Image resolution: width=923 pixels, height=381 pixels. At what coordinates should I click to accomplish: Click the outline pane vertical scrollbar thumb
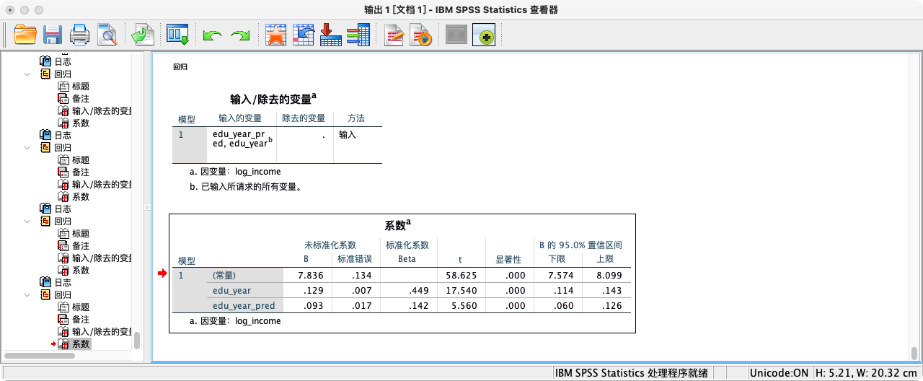pyautogui.click(x=137, y=341)
